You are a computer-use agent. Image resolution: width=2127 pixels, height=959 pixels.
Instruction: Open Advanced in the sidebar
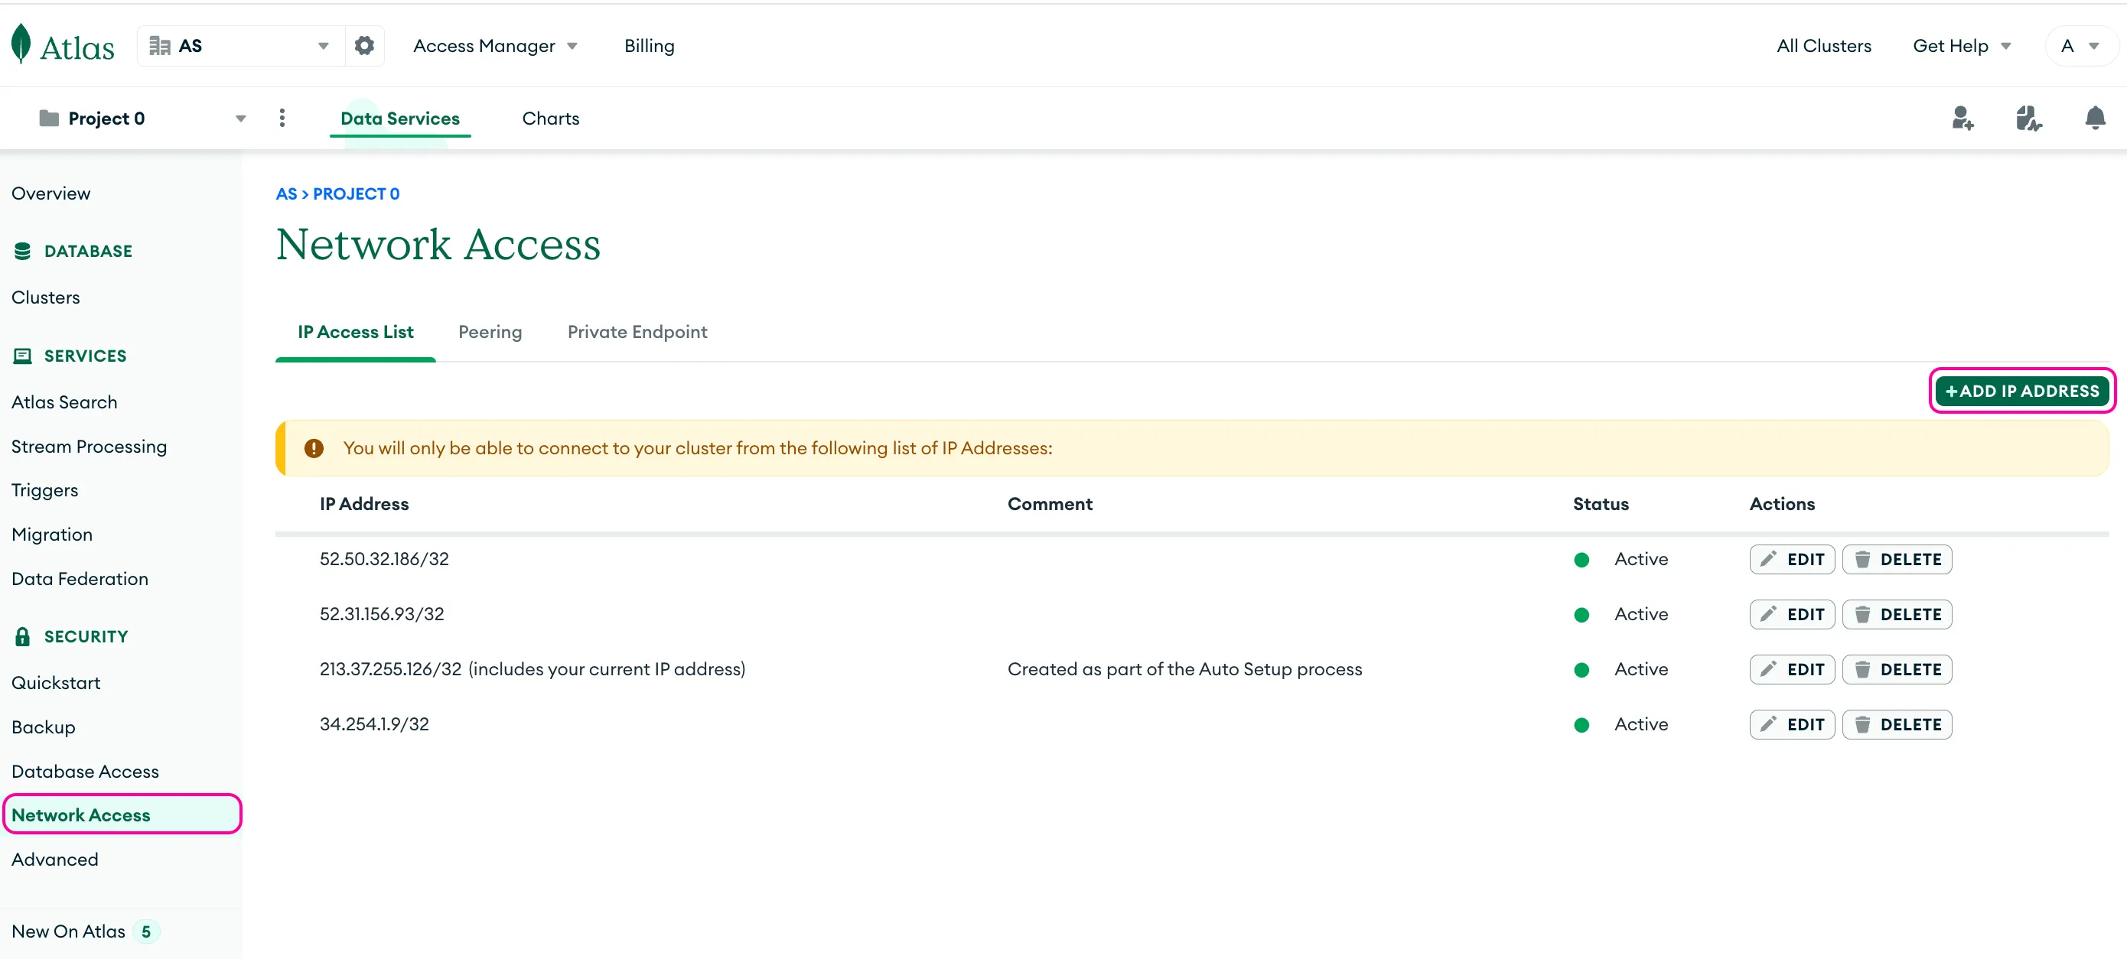pos(54,859)
